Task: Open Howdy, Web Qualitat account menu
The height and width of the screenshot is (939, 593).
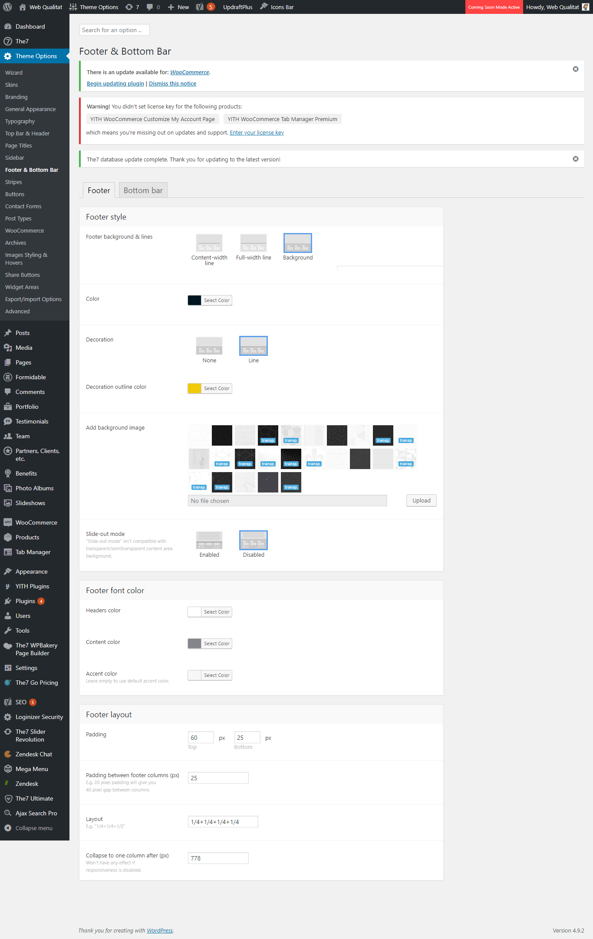Action: pyautogui.click(x=558, y=7)
